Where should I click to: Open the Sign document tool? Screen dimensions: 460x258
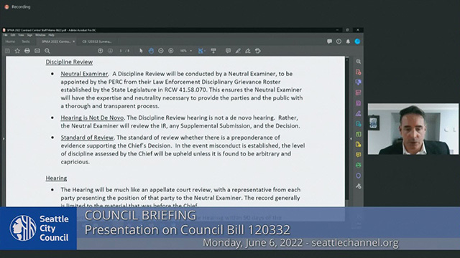pyautogui.click(x=248, y=51)
